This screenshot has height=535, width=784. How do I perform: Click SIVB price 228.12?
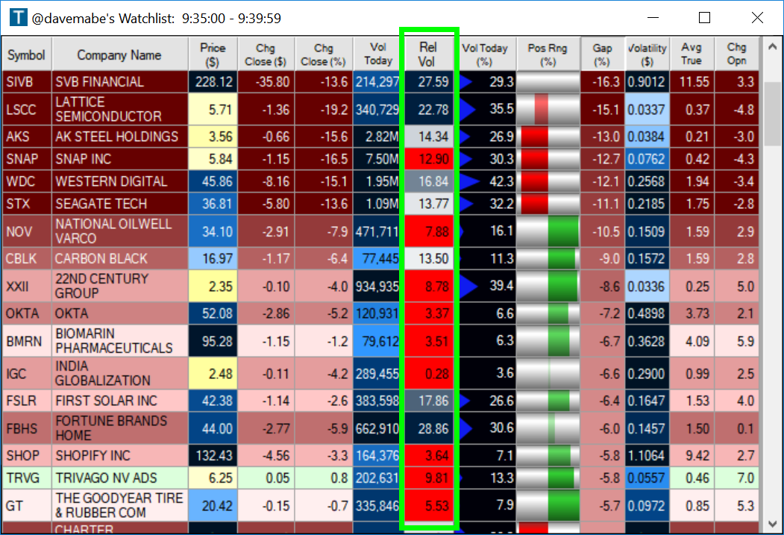(x=213, y=81)
